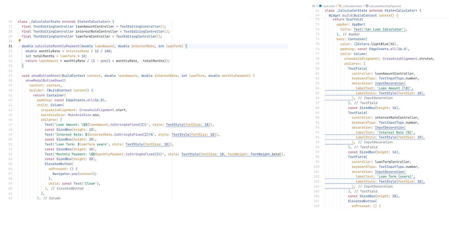Click the closing brace highlighted on line 35

23,66
